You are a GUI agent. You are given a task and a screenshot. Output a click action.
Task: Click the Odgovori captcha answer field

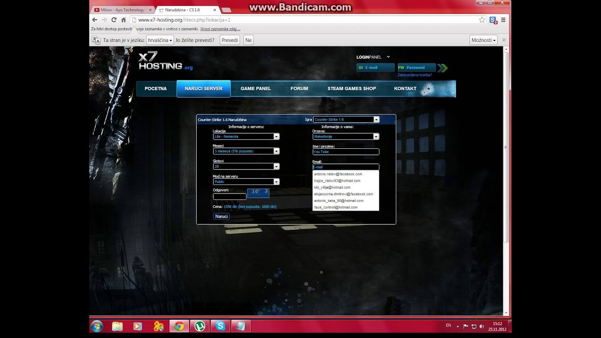coord(230,197)
